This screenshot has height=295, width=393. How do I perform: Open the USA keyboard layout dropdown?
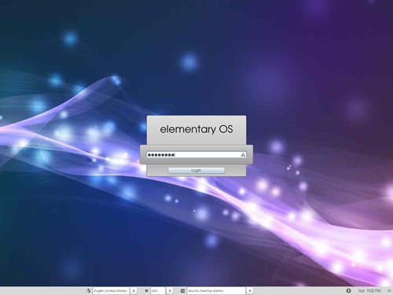pos(158,291)
